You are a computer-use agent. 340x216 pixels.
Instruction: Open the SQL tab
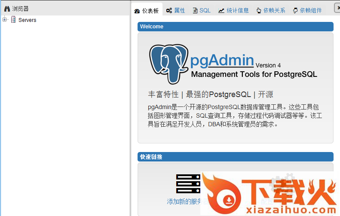coord(202,10)
